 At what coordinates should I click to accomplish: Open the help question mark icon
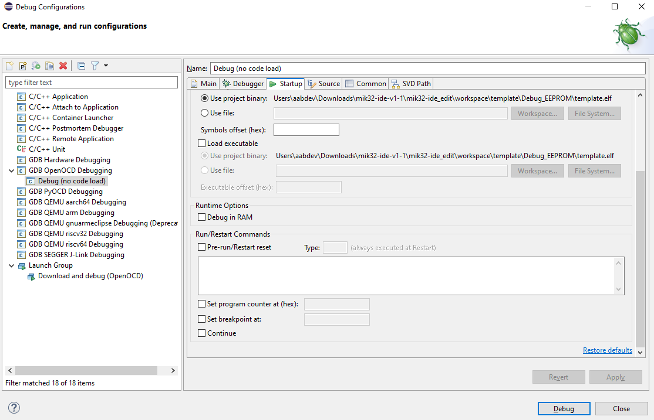tap(14, 408)
